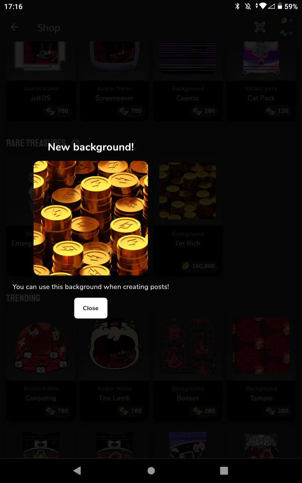This screenshot has width=302, height=483.
Task: Open the Bosses background item
Action: coord(188,366)
